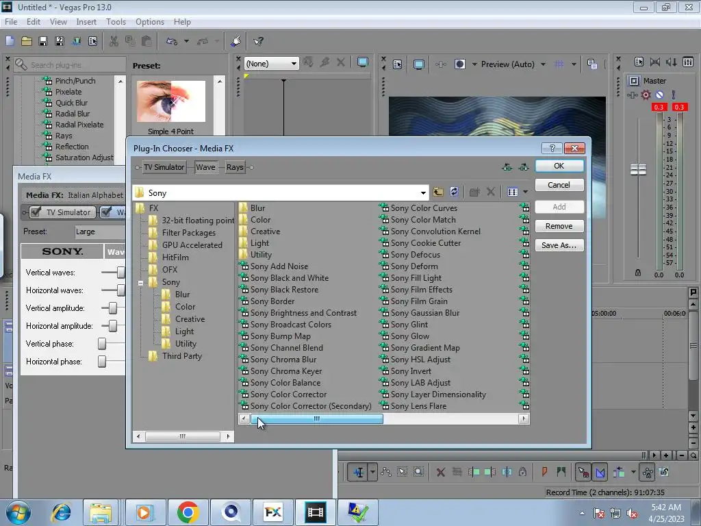Image resolution: width=701 pixels, height=526 pixels.
Task: Open the (None) transition preset dropdown
Action: coord(294,64)
